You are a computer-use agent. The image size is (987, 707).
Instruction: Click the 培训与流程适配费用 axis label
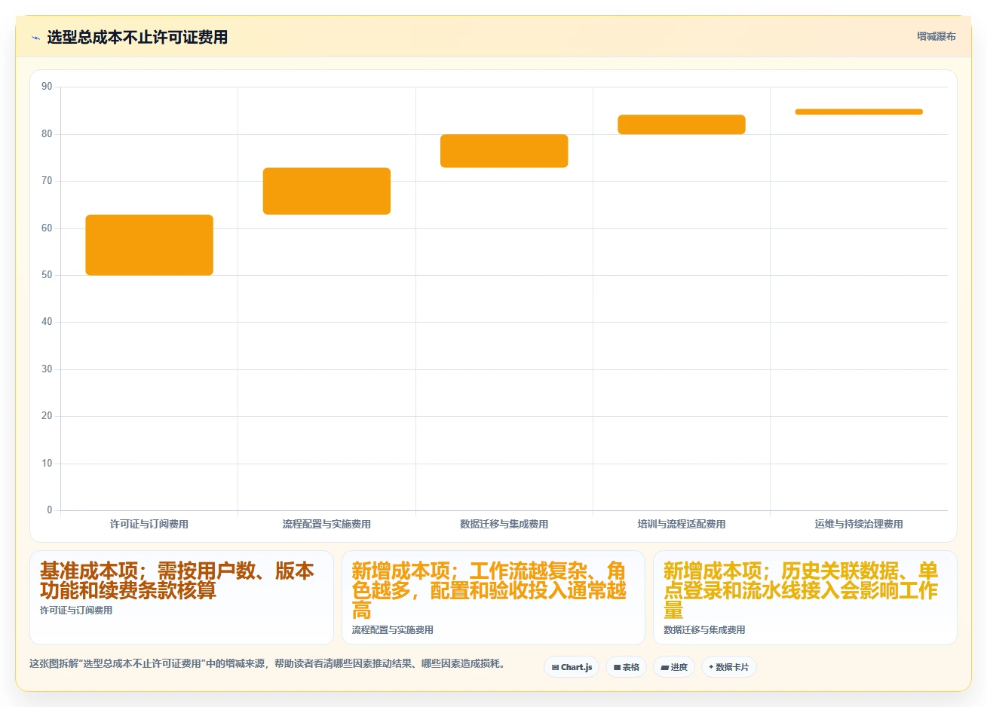tap(682, 524)
